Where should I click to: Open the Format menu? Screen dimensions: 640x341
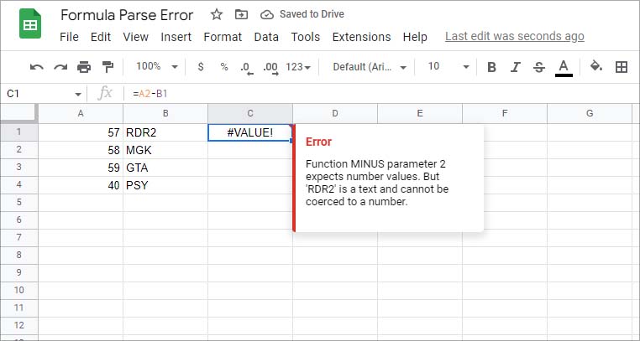pos(223,37)
